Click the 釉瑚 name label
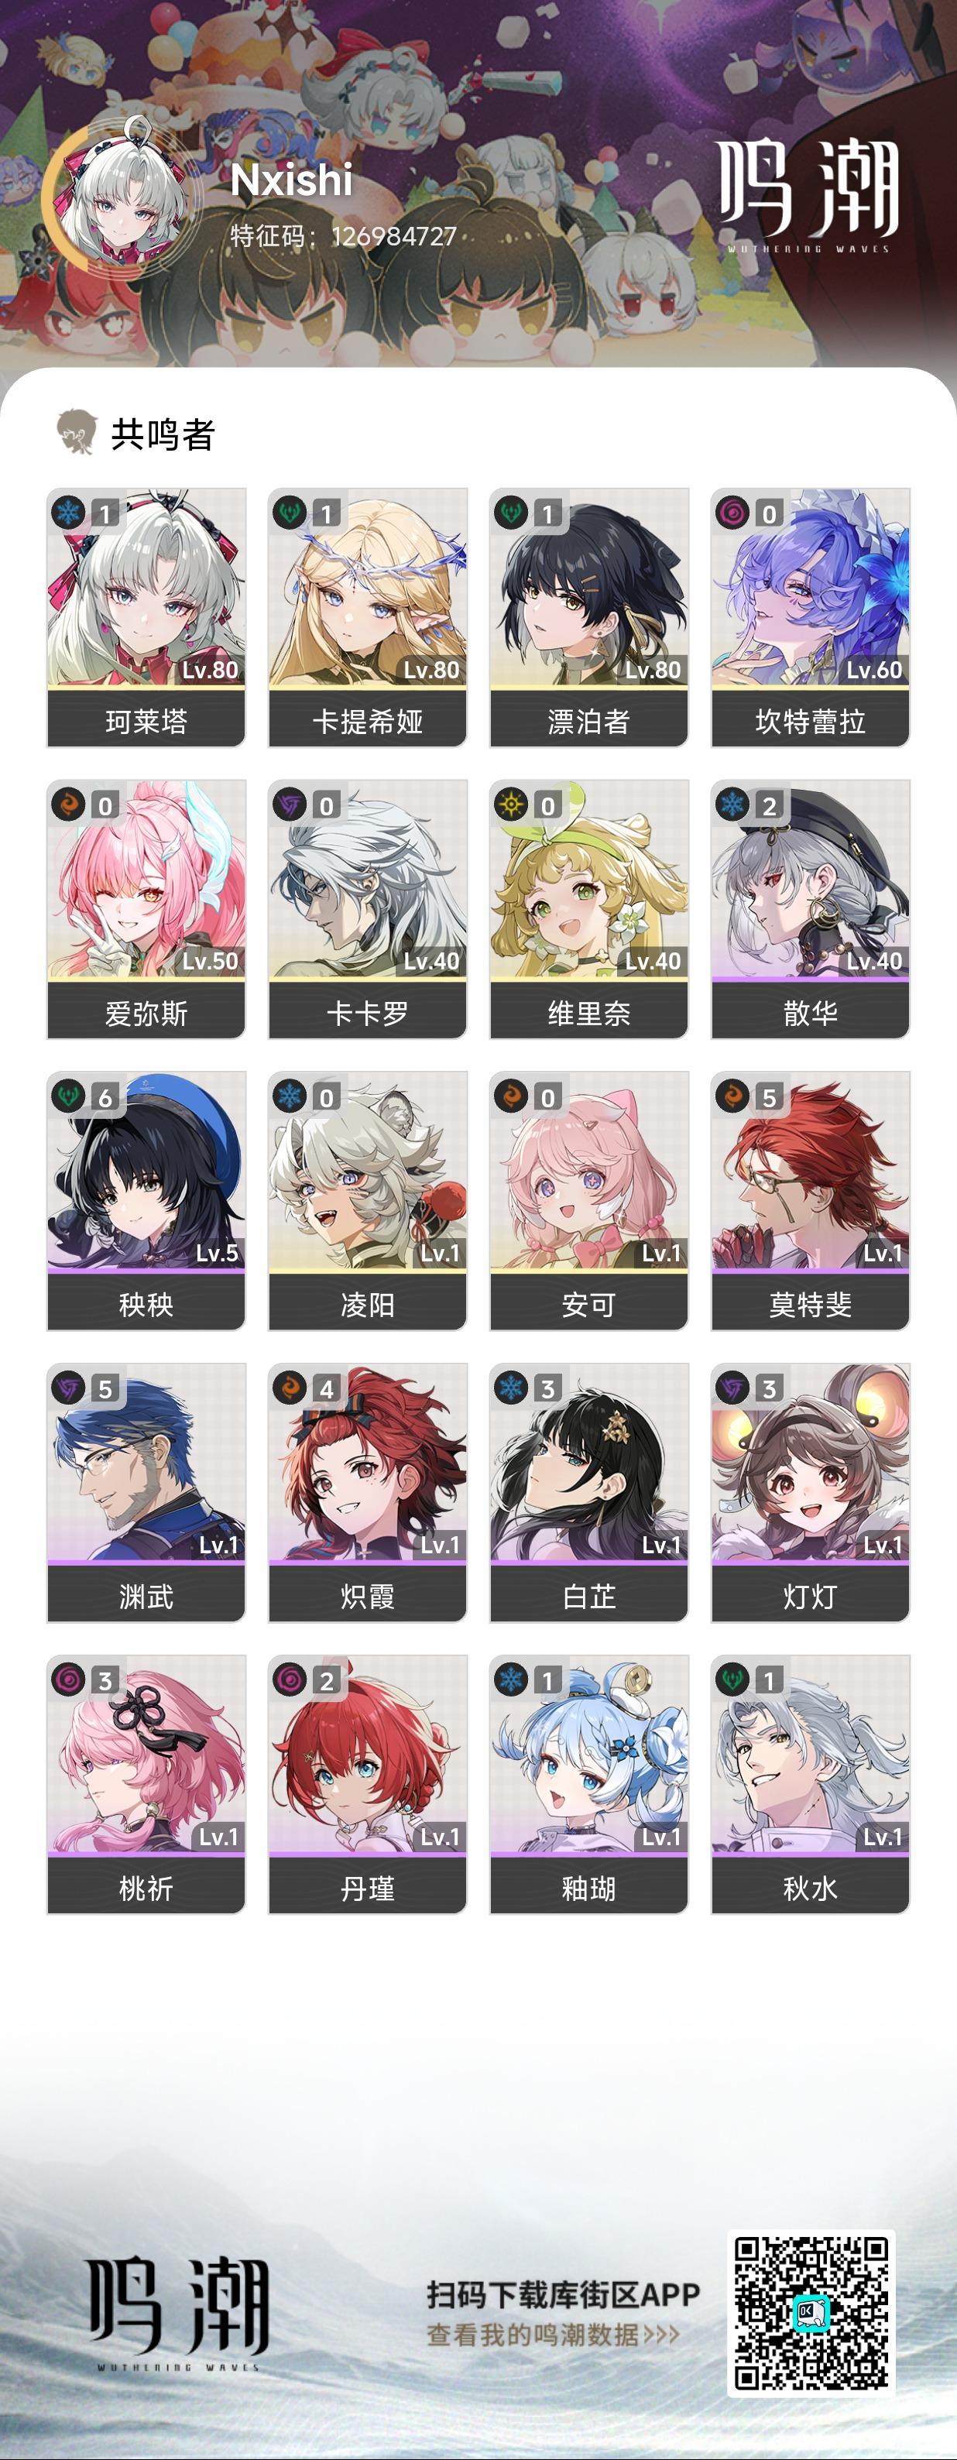Viewport: 957px width, 2460px height. pos(589,1887)
